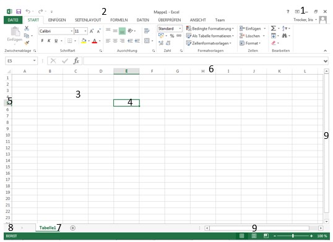
Task: Select column header G
Action: tap(177, 71)
